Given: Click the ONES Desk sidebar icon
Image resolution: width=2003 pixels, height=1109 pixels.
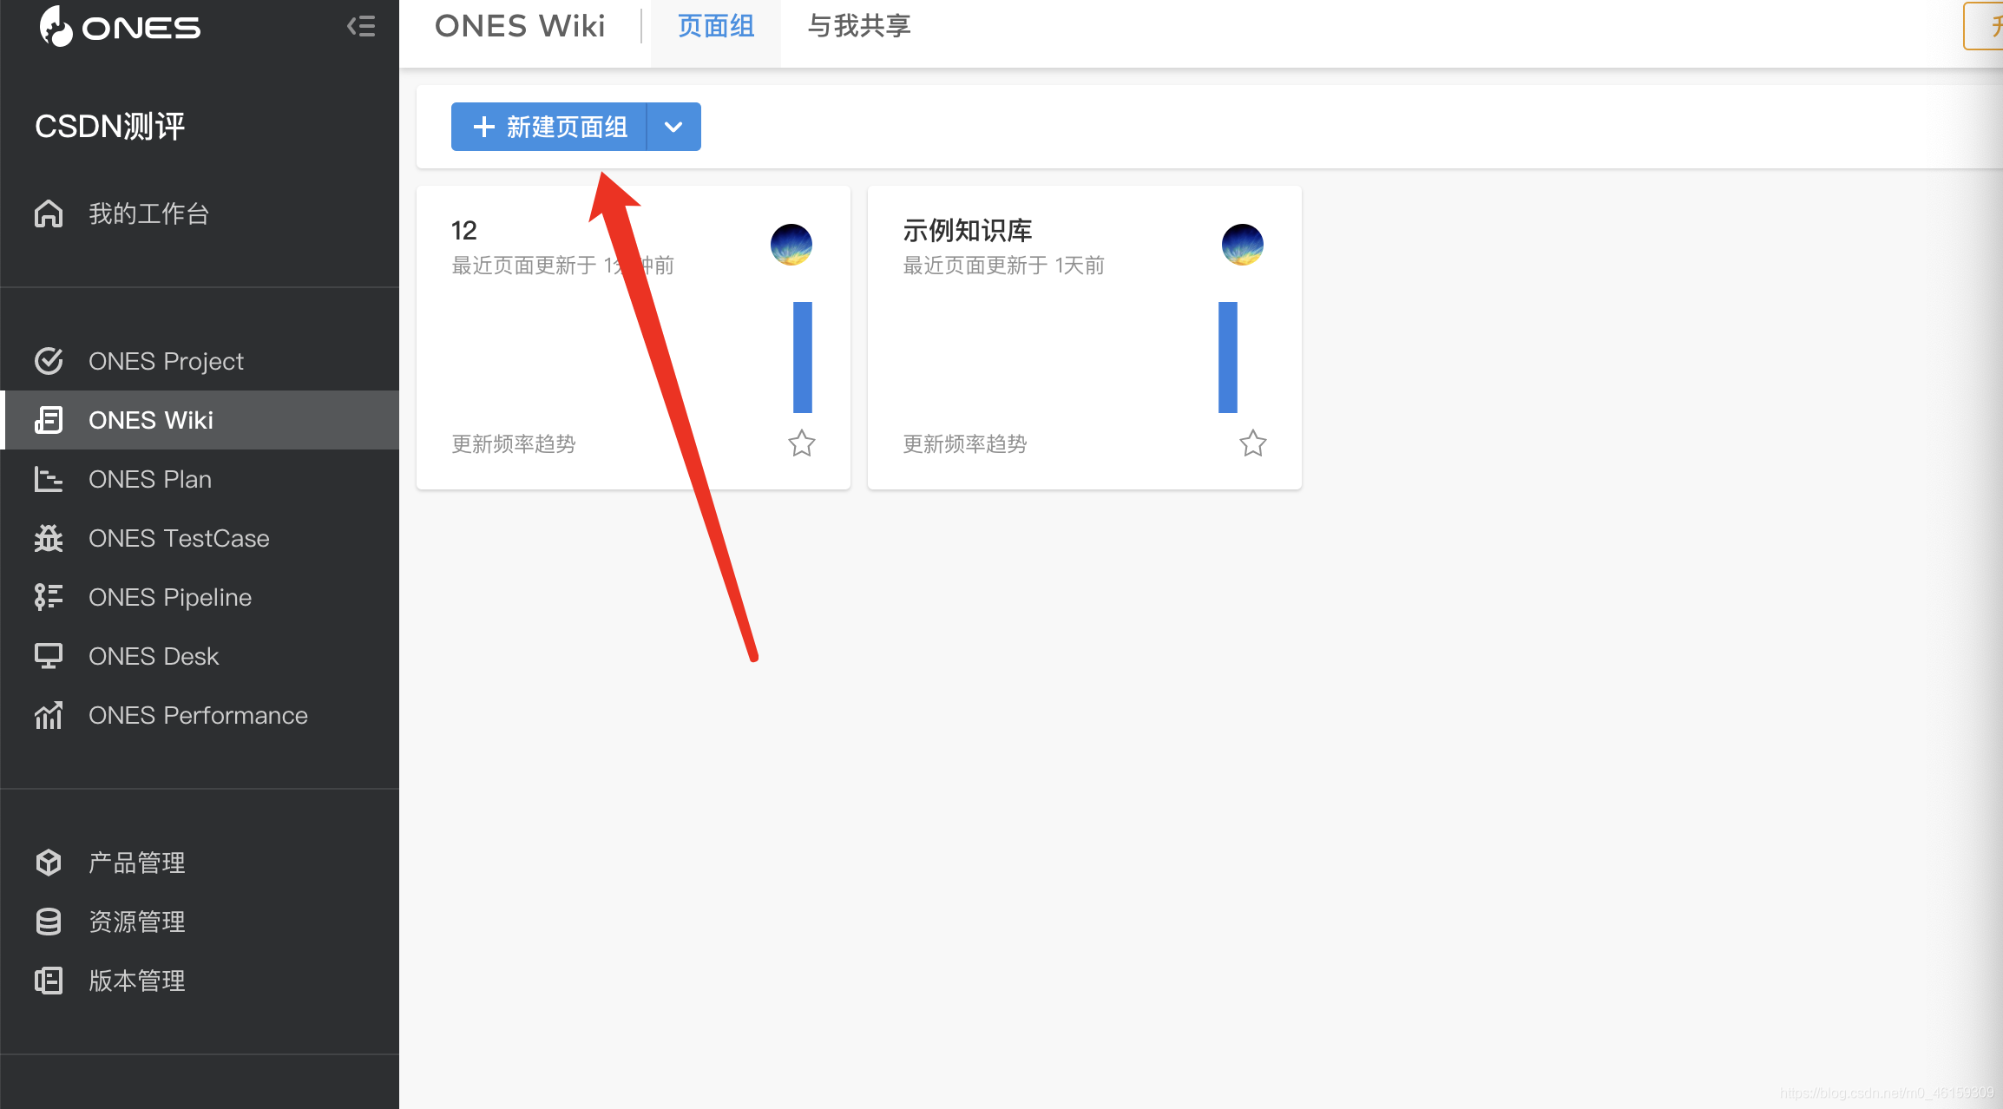Looking at the screenshot, I should (x=49, y=655).
